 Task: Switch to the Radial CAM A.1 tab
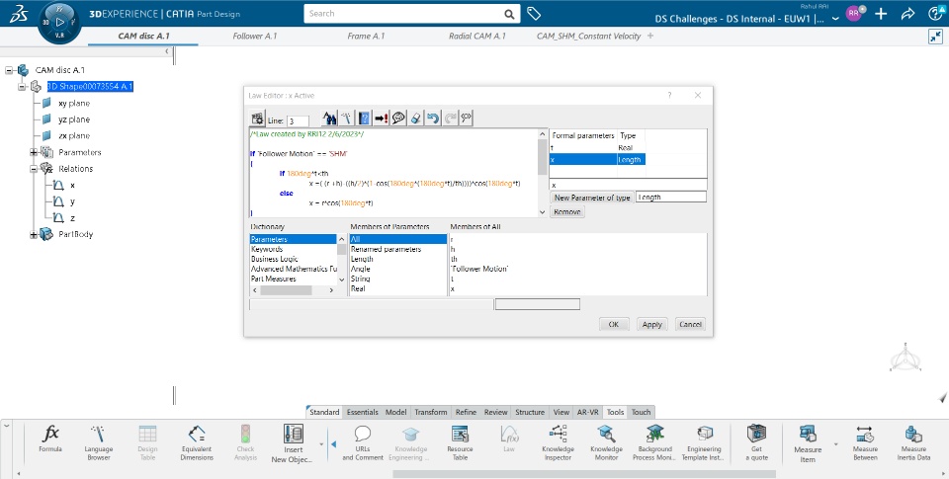(x=476, y=37)
